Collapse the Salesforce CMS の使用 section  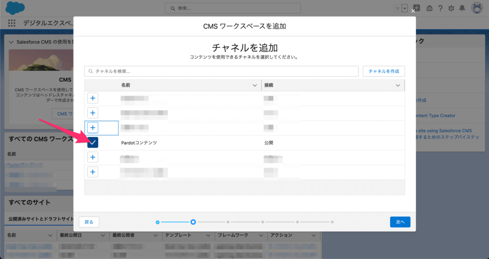(x=11, y=42)
